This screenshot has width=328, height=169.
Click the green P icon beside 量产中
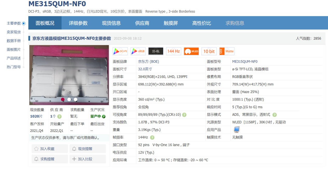pos(104,117)
